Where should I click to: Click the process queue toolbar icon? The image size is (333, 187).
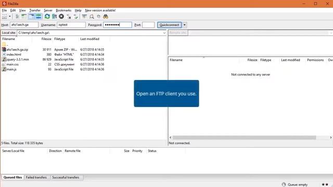[54, 17]
